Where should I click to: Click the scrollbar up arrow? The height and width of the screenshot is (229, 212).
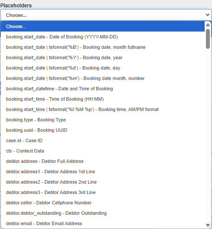208,25
